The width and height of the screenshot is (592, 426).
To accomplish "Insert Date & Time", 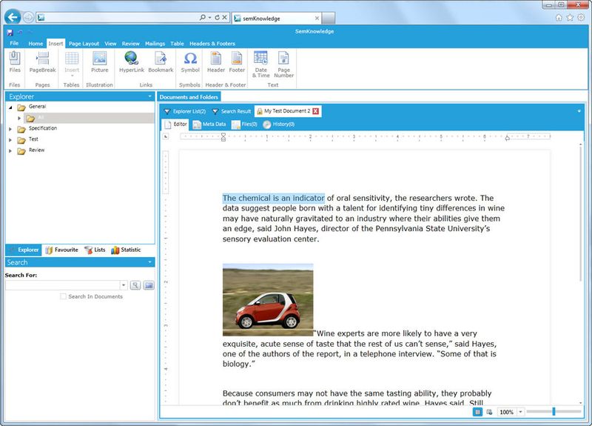I will tap(261, 64).
